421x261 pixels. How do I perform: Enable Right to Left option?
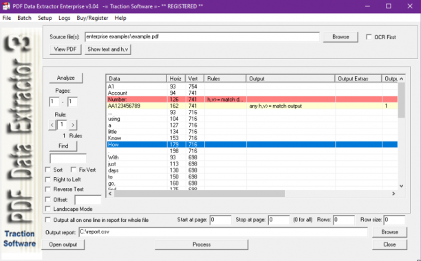tap(47, 179)
